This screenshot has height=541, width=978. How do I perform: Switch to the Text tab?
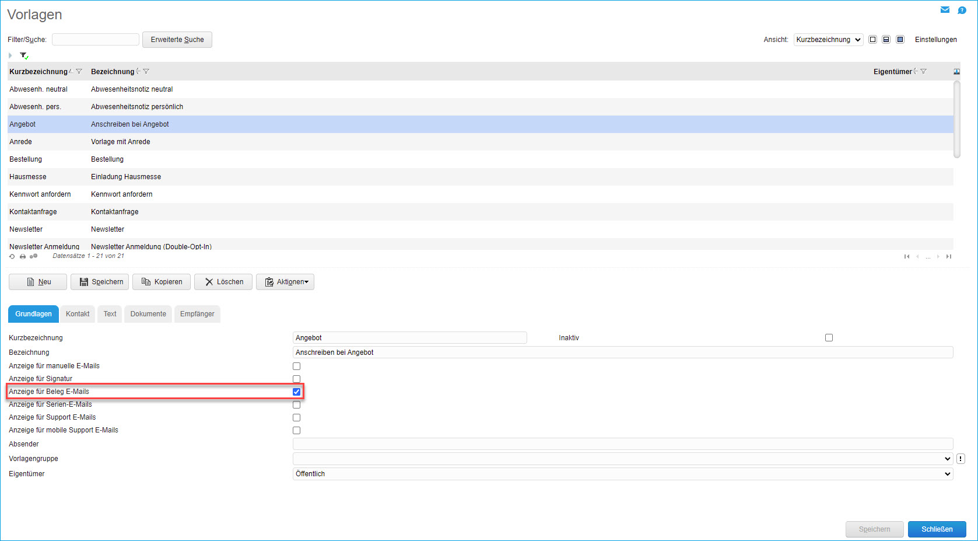110,314
